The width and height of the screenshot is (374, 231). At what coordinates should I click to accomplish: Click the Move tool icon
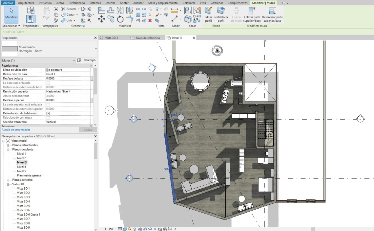101,19
